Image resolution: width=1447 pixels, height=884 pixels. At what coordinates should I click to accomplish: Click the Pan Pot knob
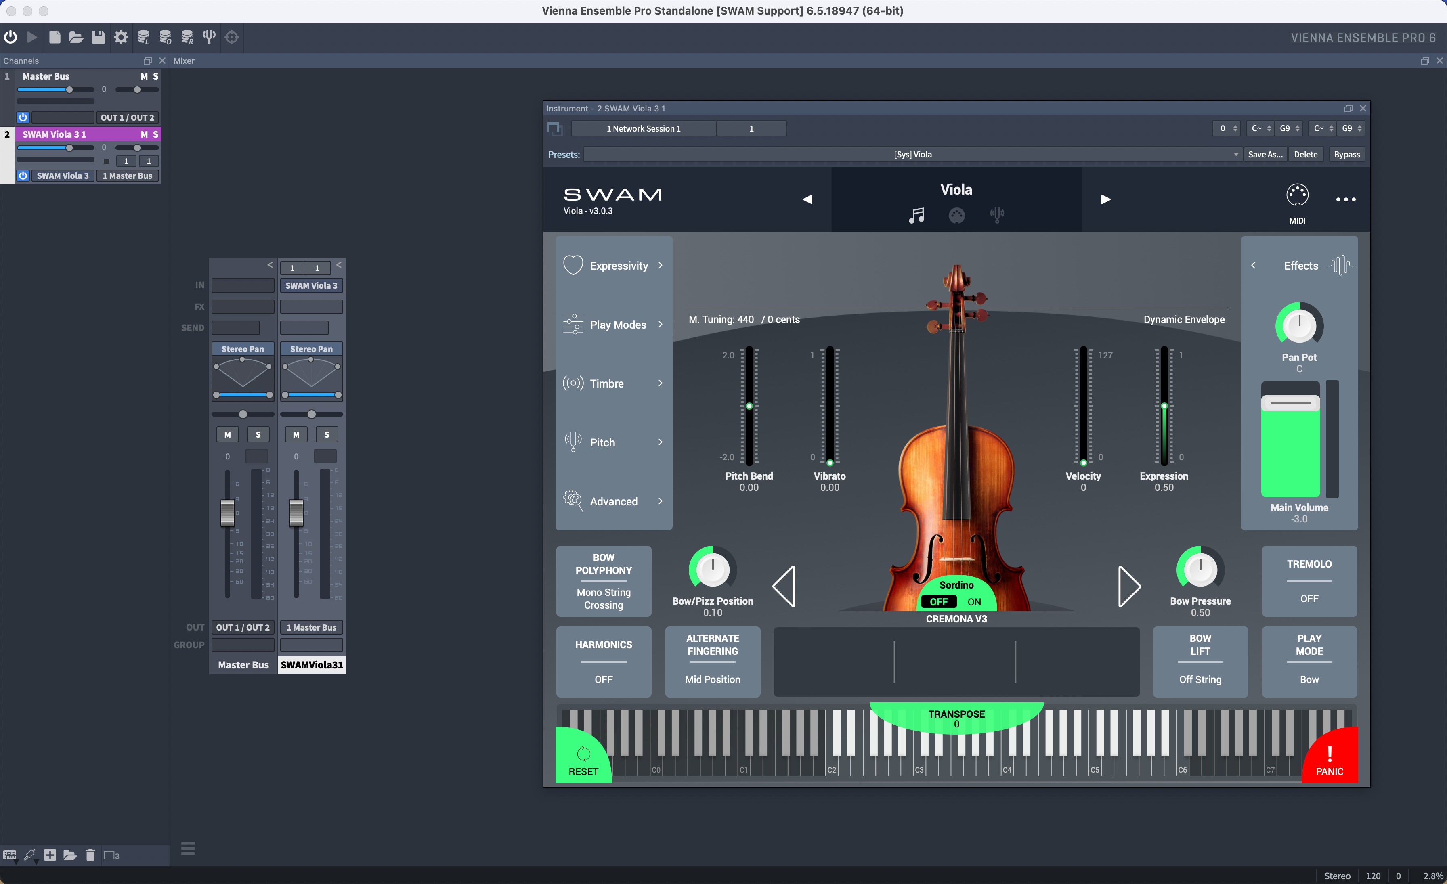pos(1299,325)
